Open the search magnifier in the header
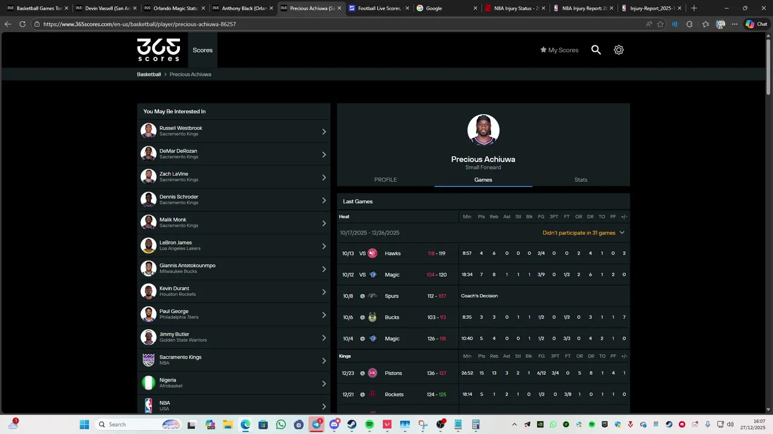The width and height of the screenshot is (773, 434). pos(596,50)
